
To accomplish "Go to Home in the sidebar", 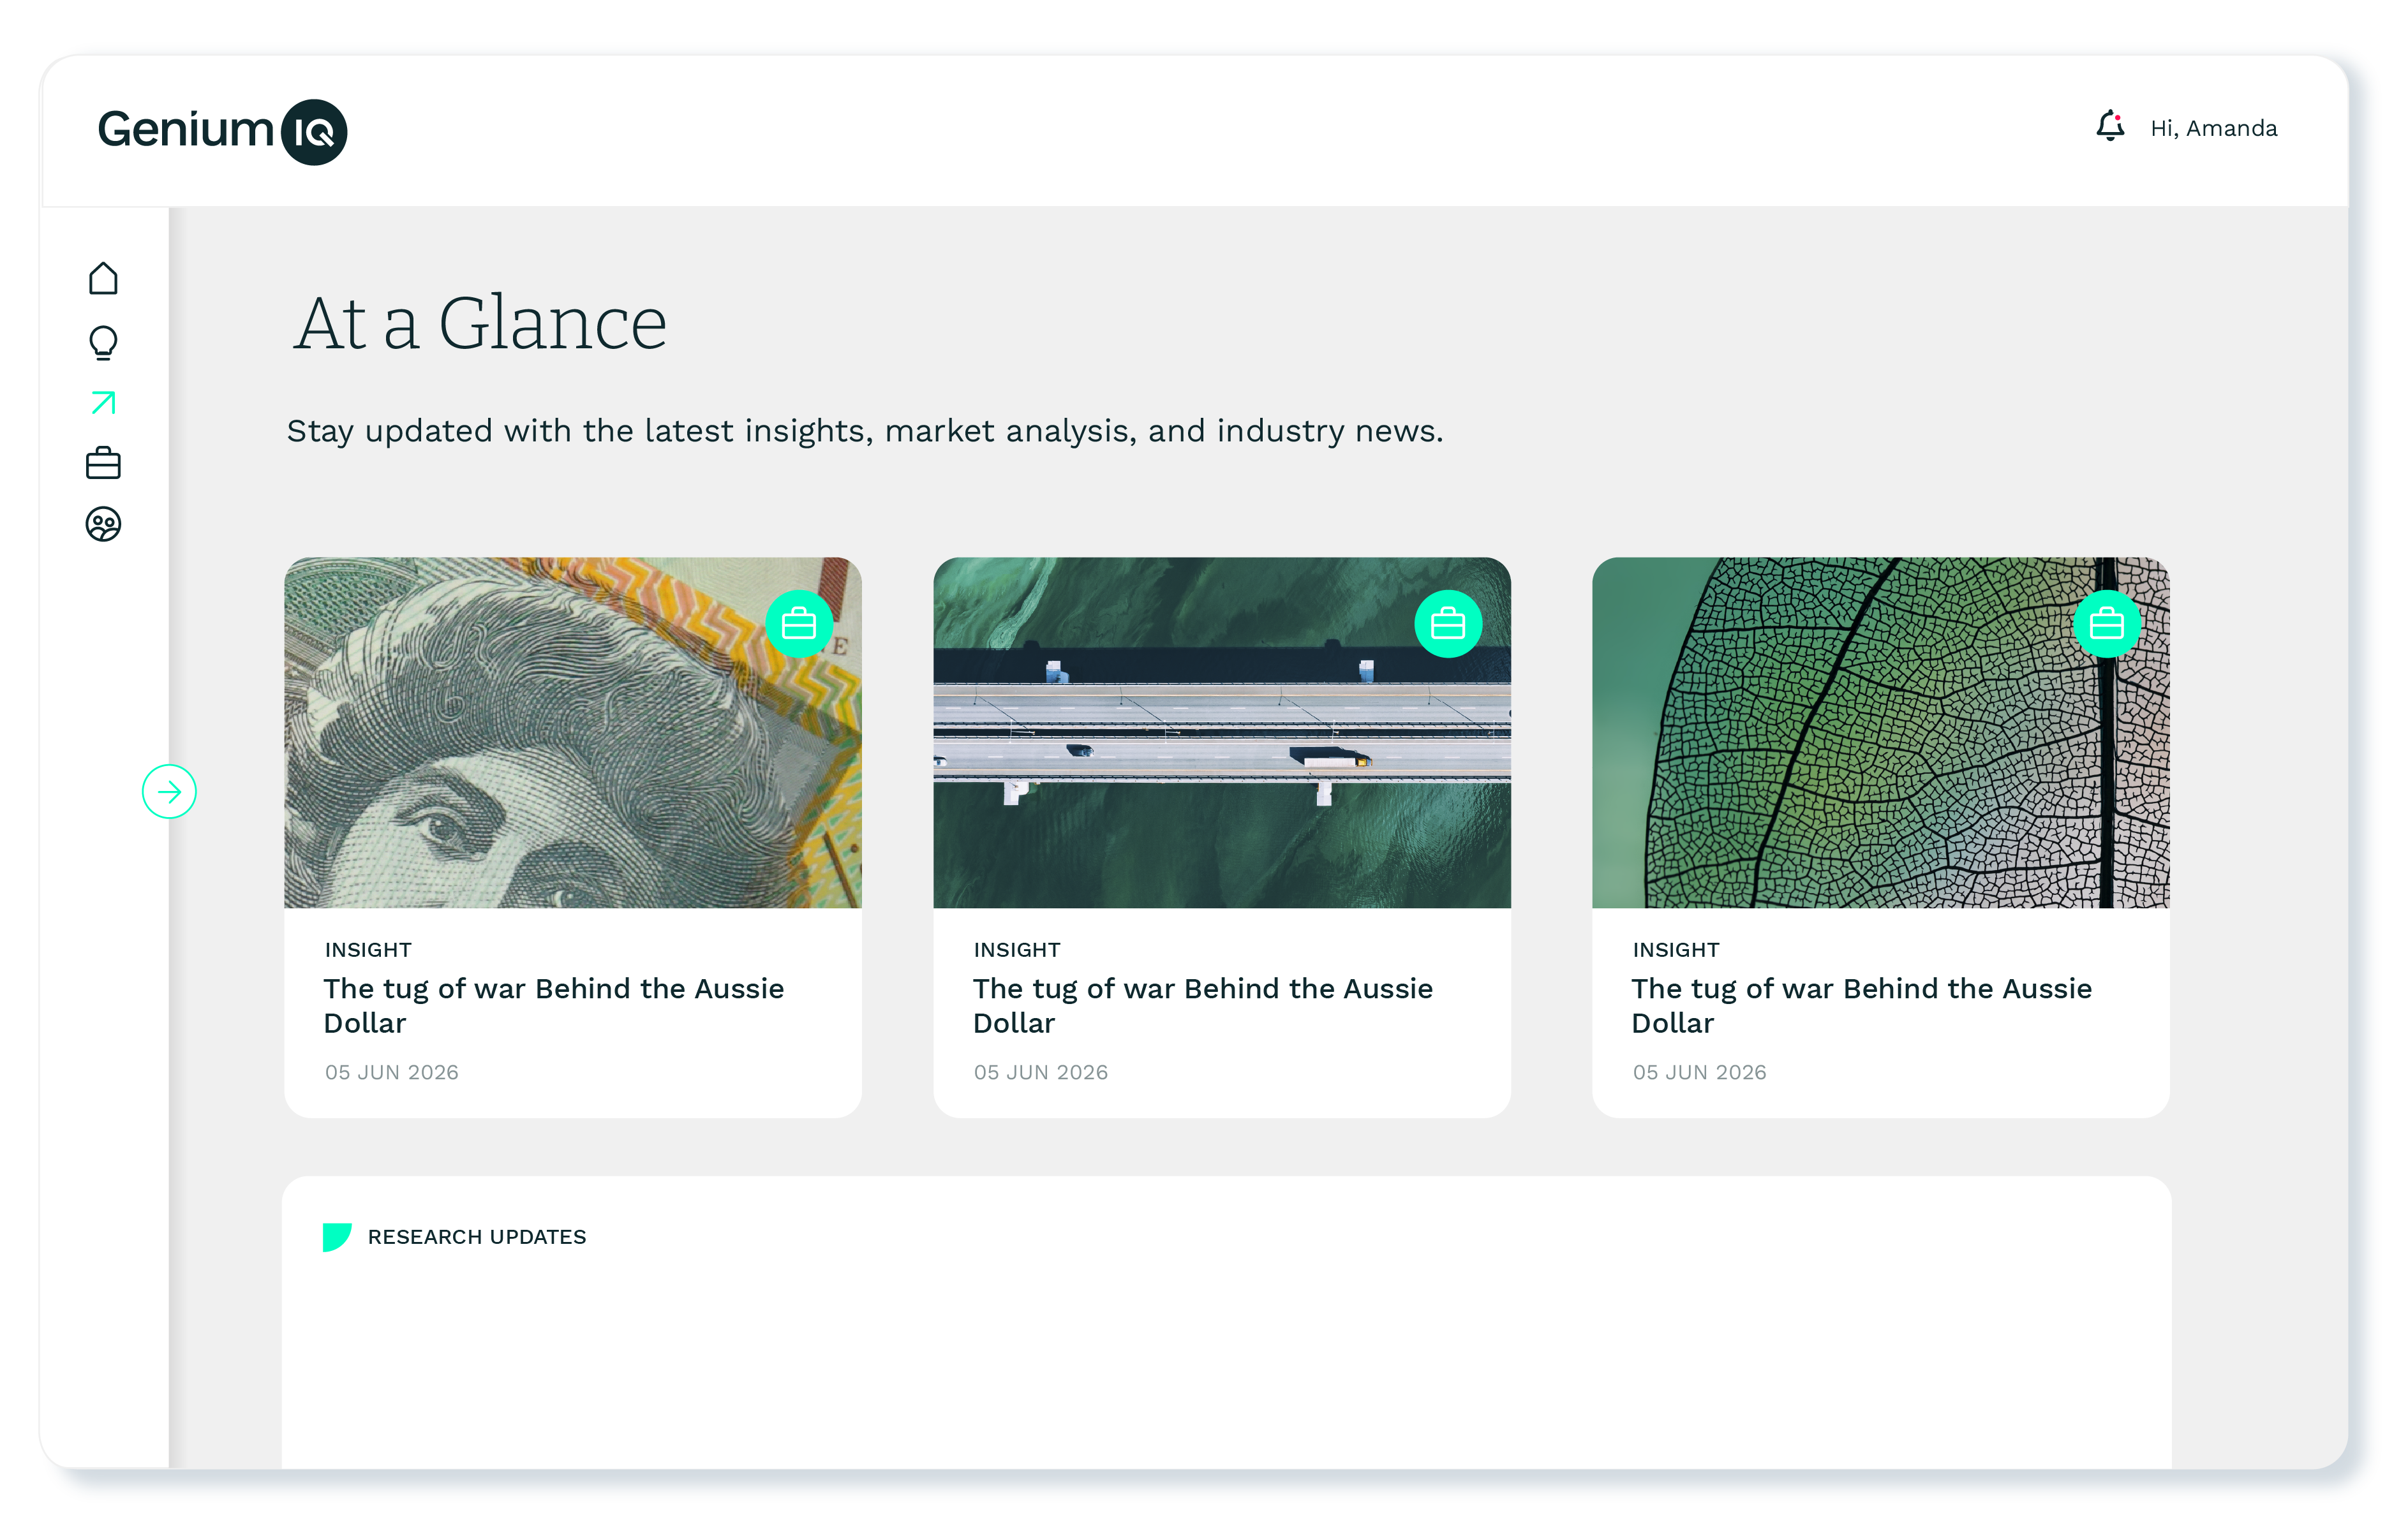I will (103, 278).
